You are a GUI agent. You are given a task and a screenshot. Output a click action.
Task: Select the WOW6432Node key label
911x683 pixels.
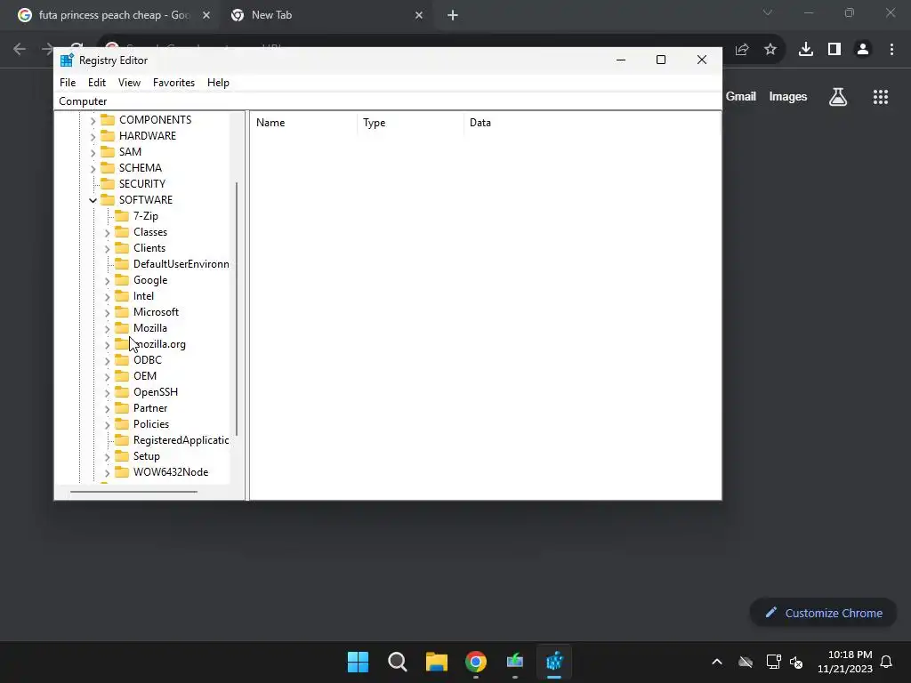pyautogui.click(x=171, y=472)
